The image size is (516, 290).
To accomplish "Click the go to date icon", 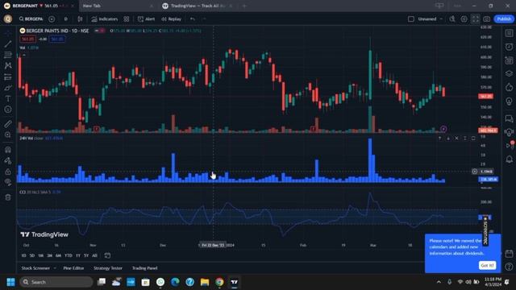I will (x=107, y=255).
